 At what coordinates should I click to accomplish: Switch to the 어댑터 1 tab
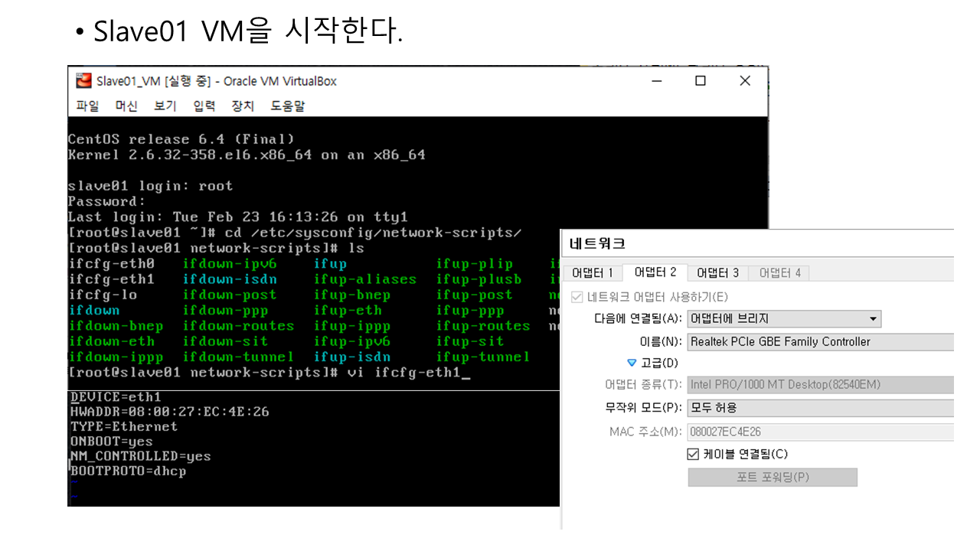click(593, 273)
